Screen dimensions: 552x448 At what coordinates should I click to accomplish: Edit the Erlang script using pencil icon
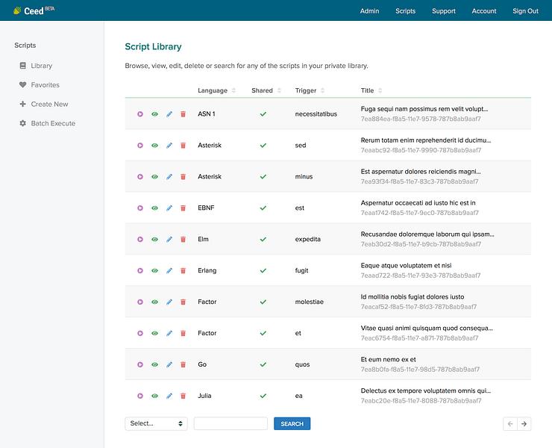click(x=169, y=271)
